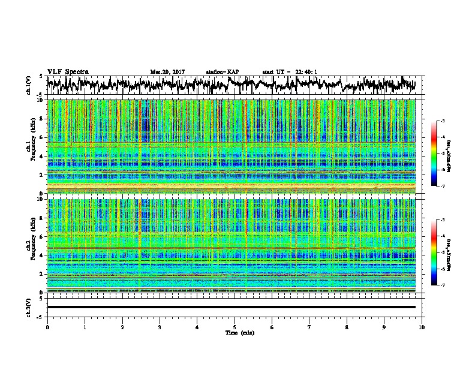Select the 'ch.1(V)' waveform axis label
The width and height of the screenshot is (475, 367).
(28, 85)
